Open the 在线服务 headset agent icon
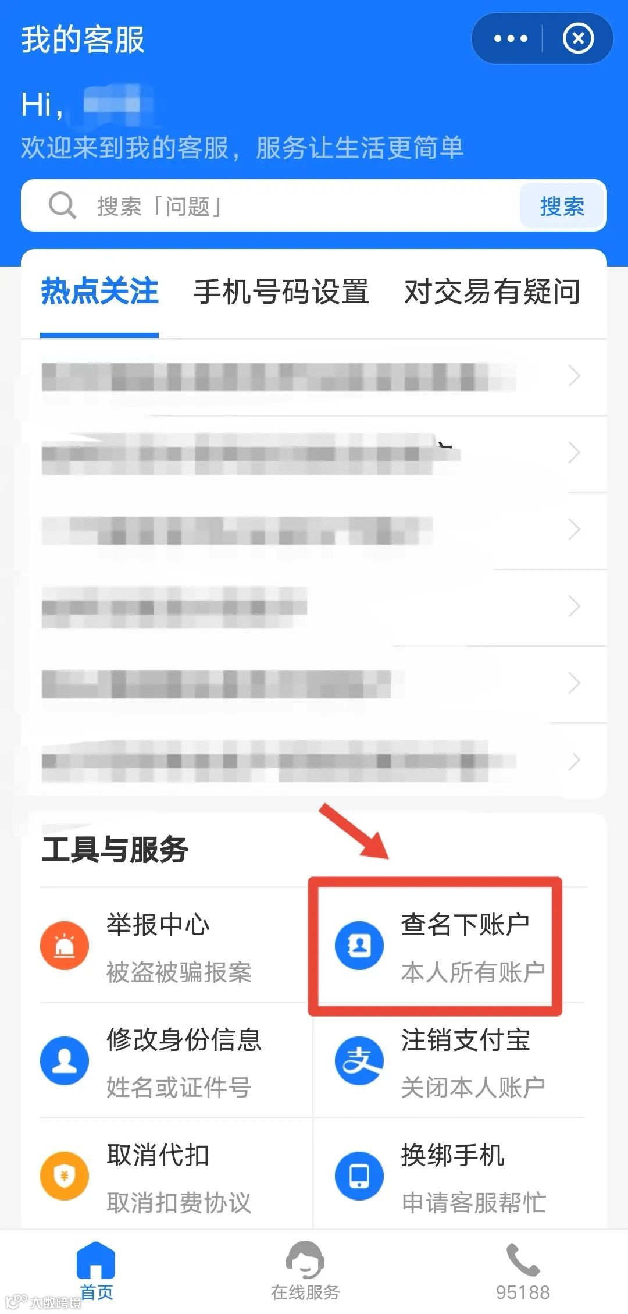This screenshot has height=1314, width=628. click(x=305, y=1259)
